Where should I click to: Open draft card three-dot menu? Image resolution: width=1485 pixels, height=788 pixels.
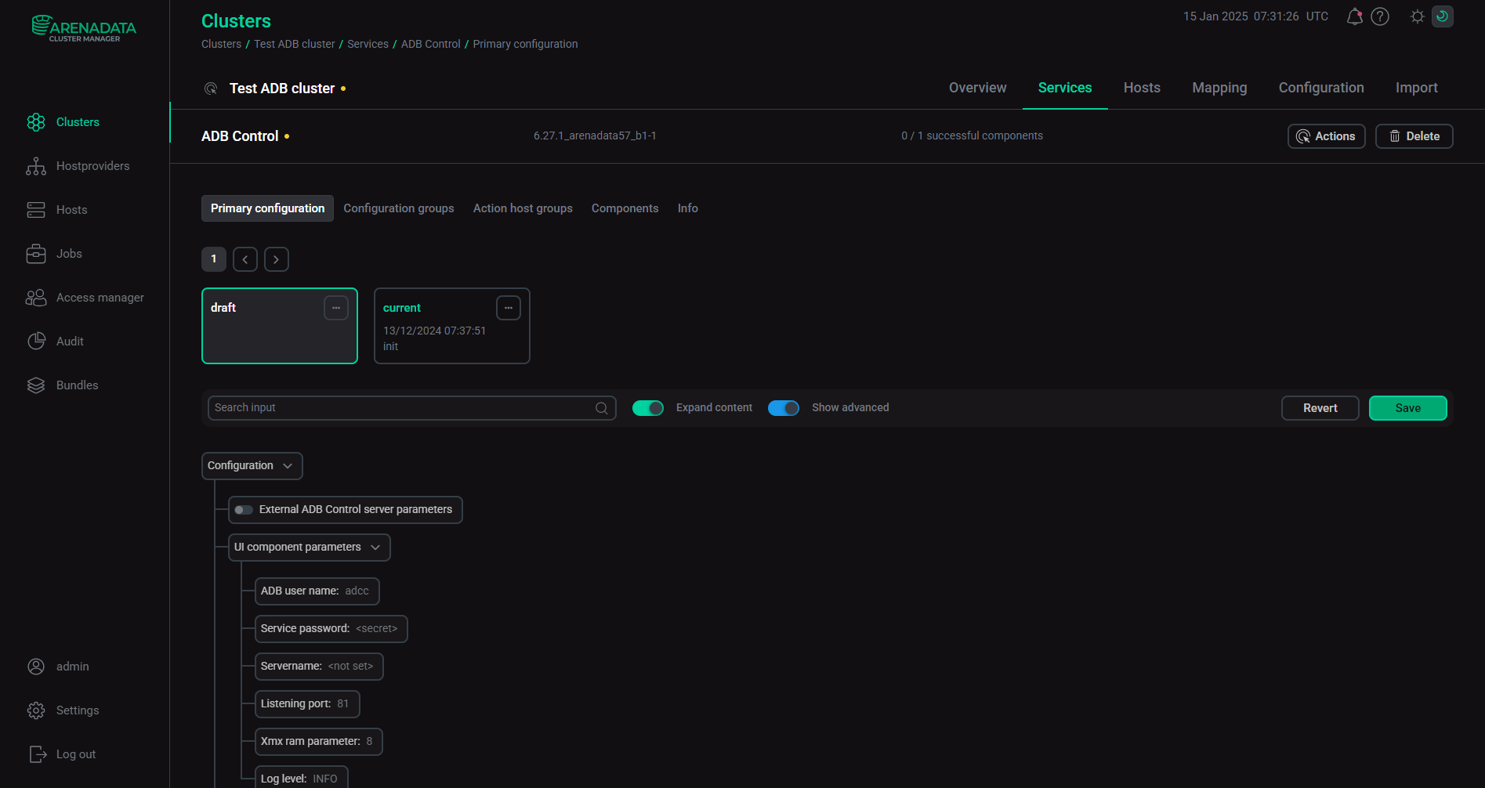(x=336, y=308)
